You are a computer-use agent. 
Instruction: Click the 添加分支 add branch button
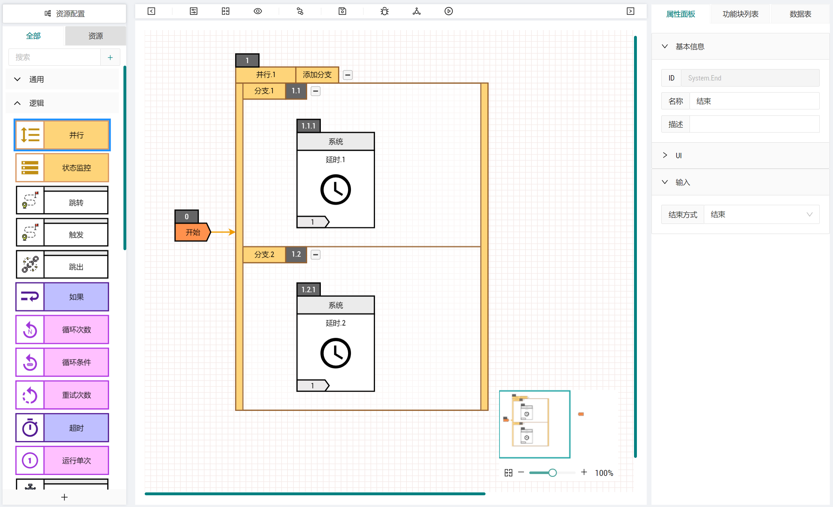(317, 75)
